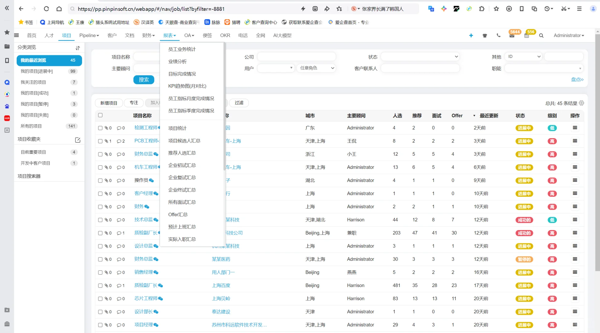
Task: Check the PCB工程师 row checkbox
Action: pyautogui.click(x=100, y=141)
